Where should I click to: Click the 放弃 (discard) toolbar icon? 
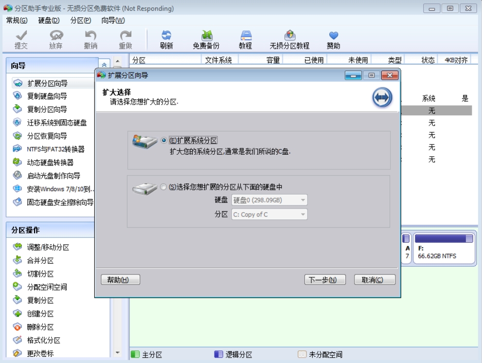point(56,39)
